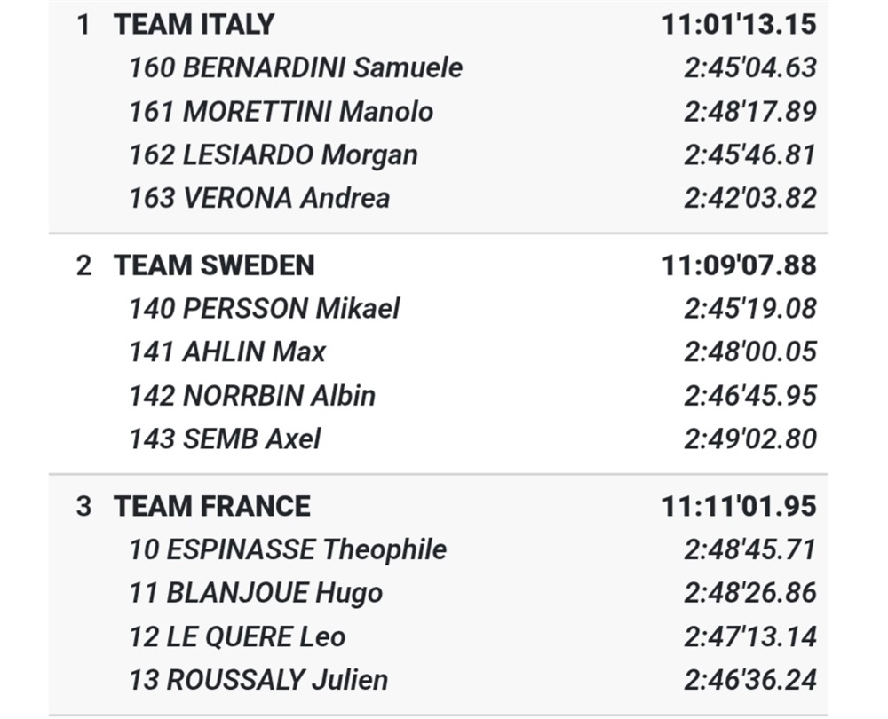
Task: Open 10 ESPINASSE Theophile entry
Action: [x=288, y=549]
